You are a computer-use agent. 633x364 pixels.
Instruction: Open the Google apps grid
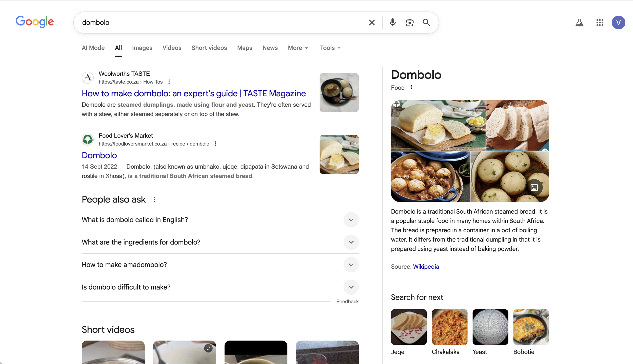(600, 22)
